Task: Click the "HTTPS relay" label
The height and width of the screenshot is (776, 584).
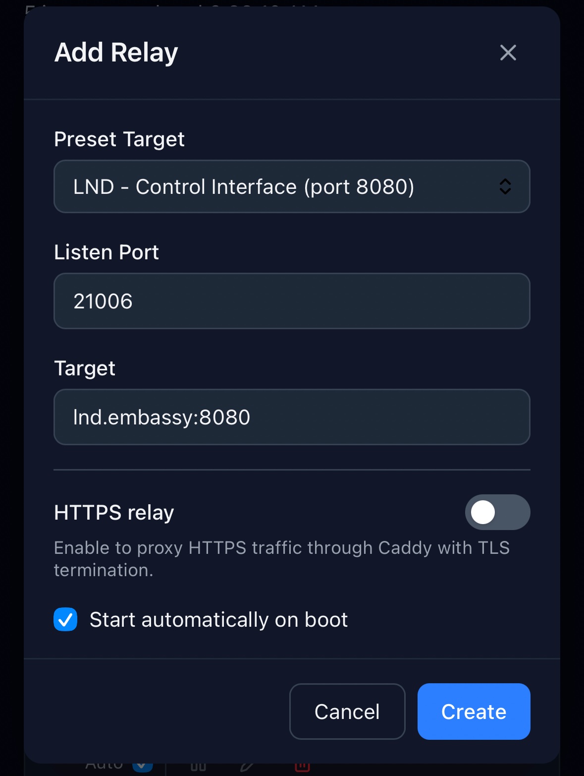Action: [x=114, y=512]
